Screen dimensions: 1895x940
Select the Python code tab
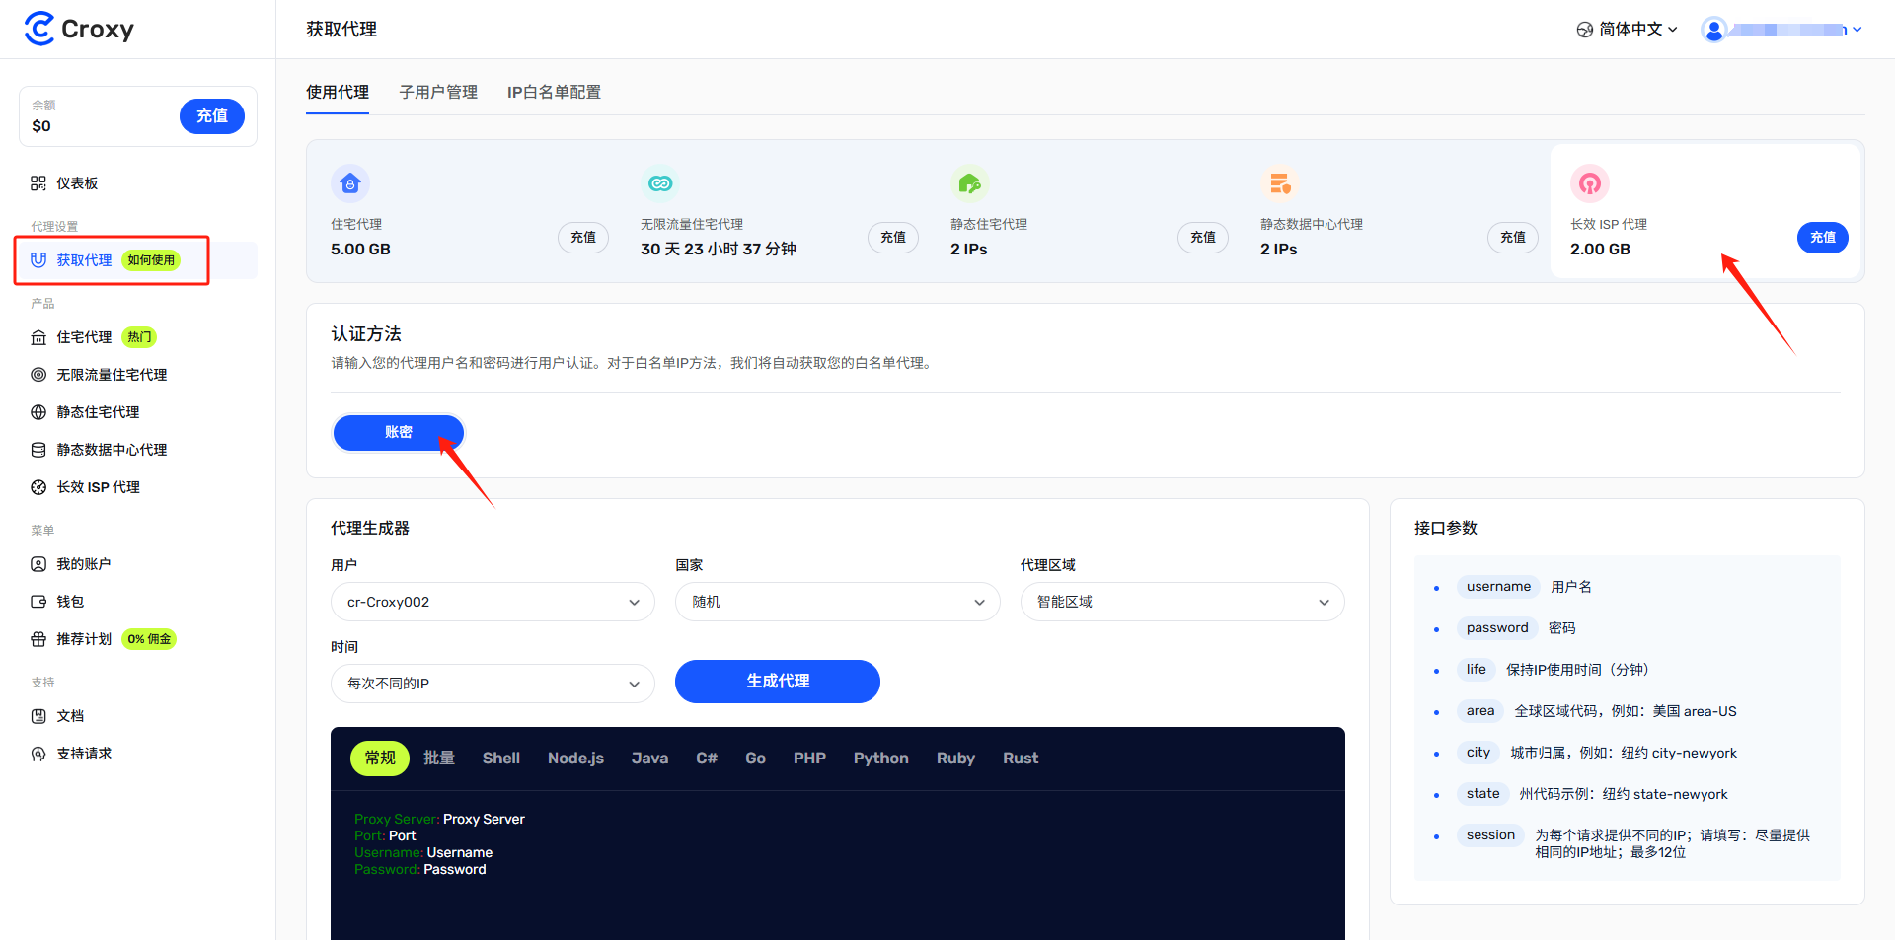(x=881, y=758)
